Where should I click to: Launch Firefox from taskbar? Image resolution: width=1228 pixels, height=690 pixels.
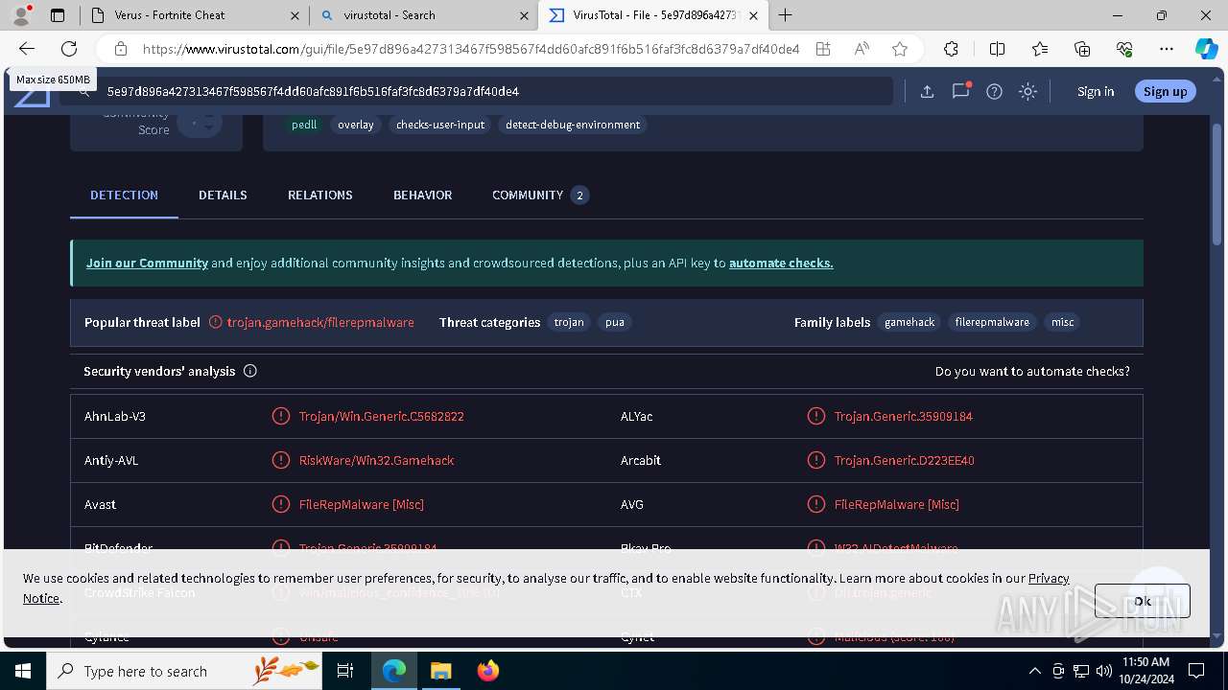487,671
